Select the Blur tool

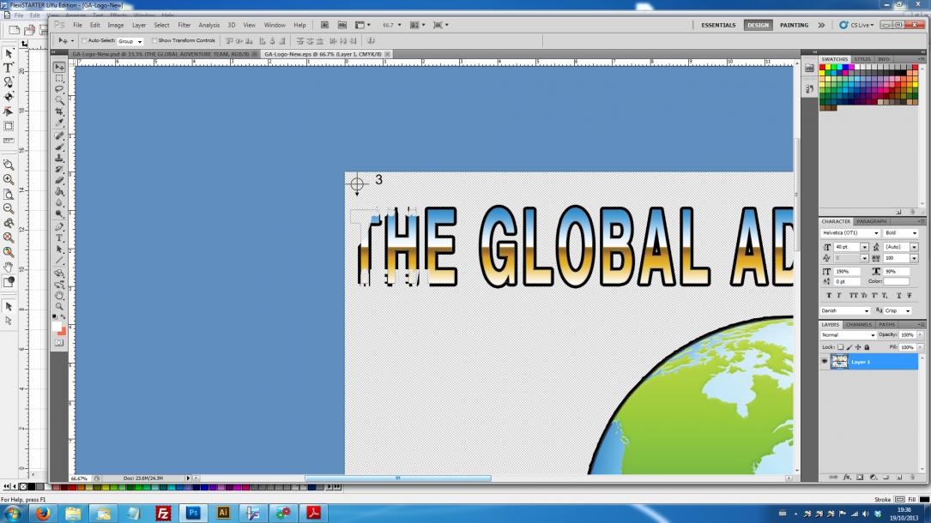click(x=59, y=203)
